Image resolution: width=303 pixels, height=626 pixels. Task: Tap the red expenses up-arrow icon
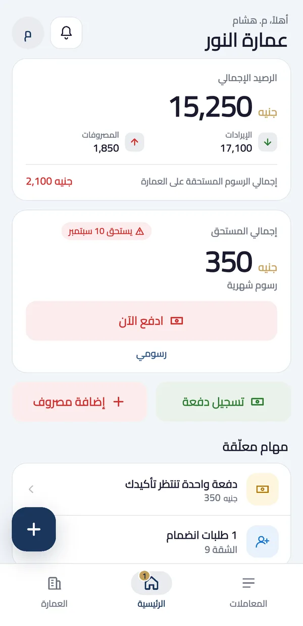coord(134,142)
